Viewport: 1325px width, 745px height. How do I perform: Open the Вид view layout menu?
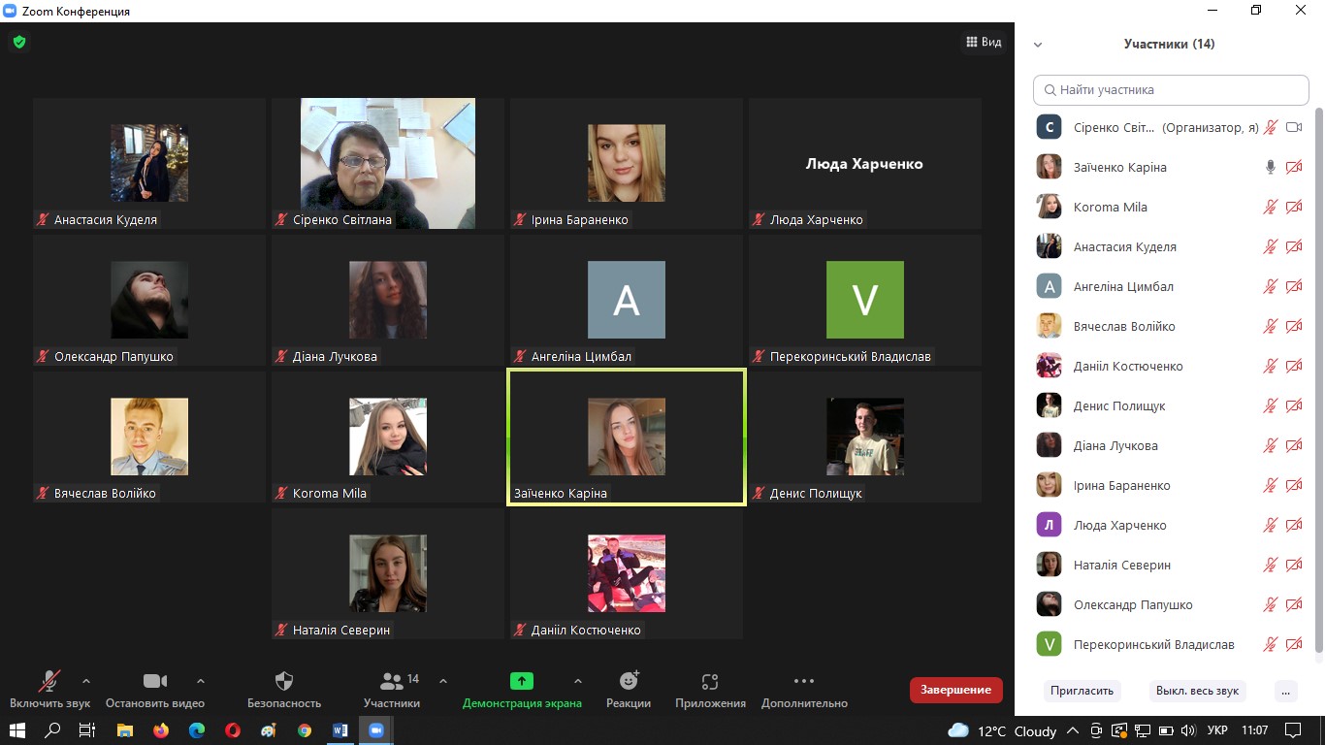(983, 42)
